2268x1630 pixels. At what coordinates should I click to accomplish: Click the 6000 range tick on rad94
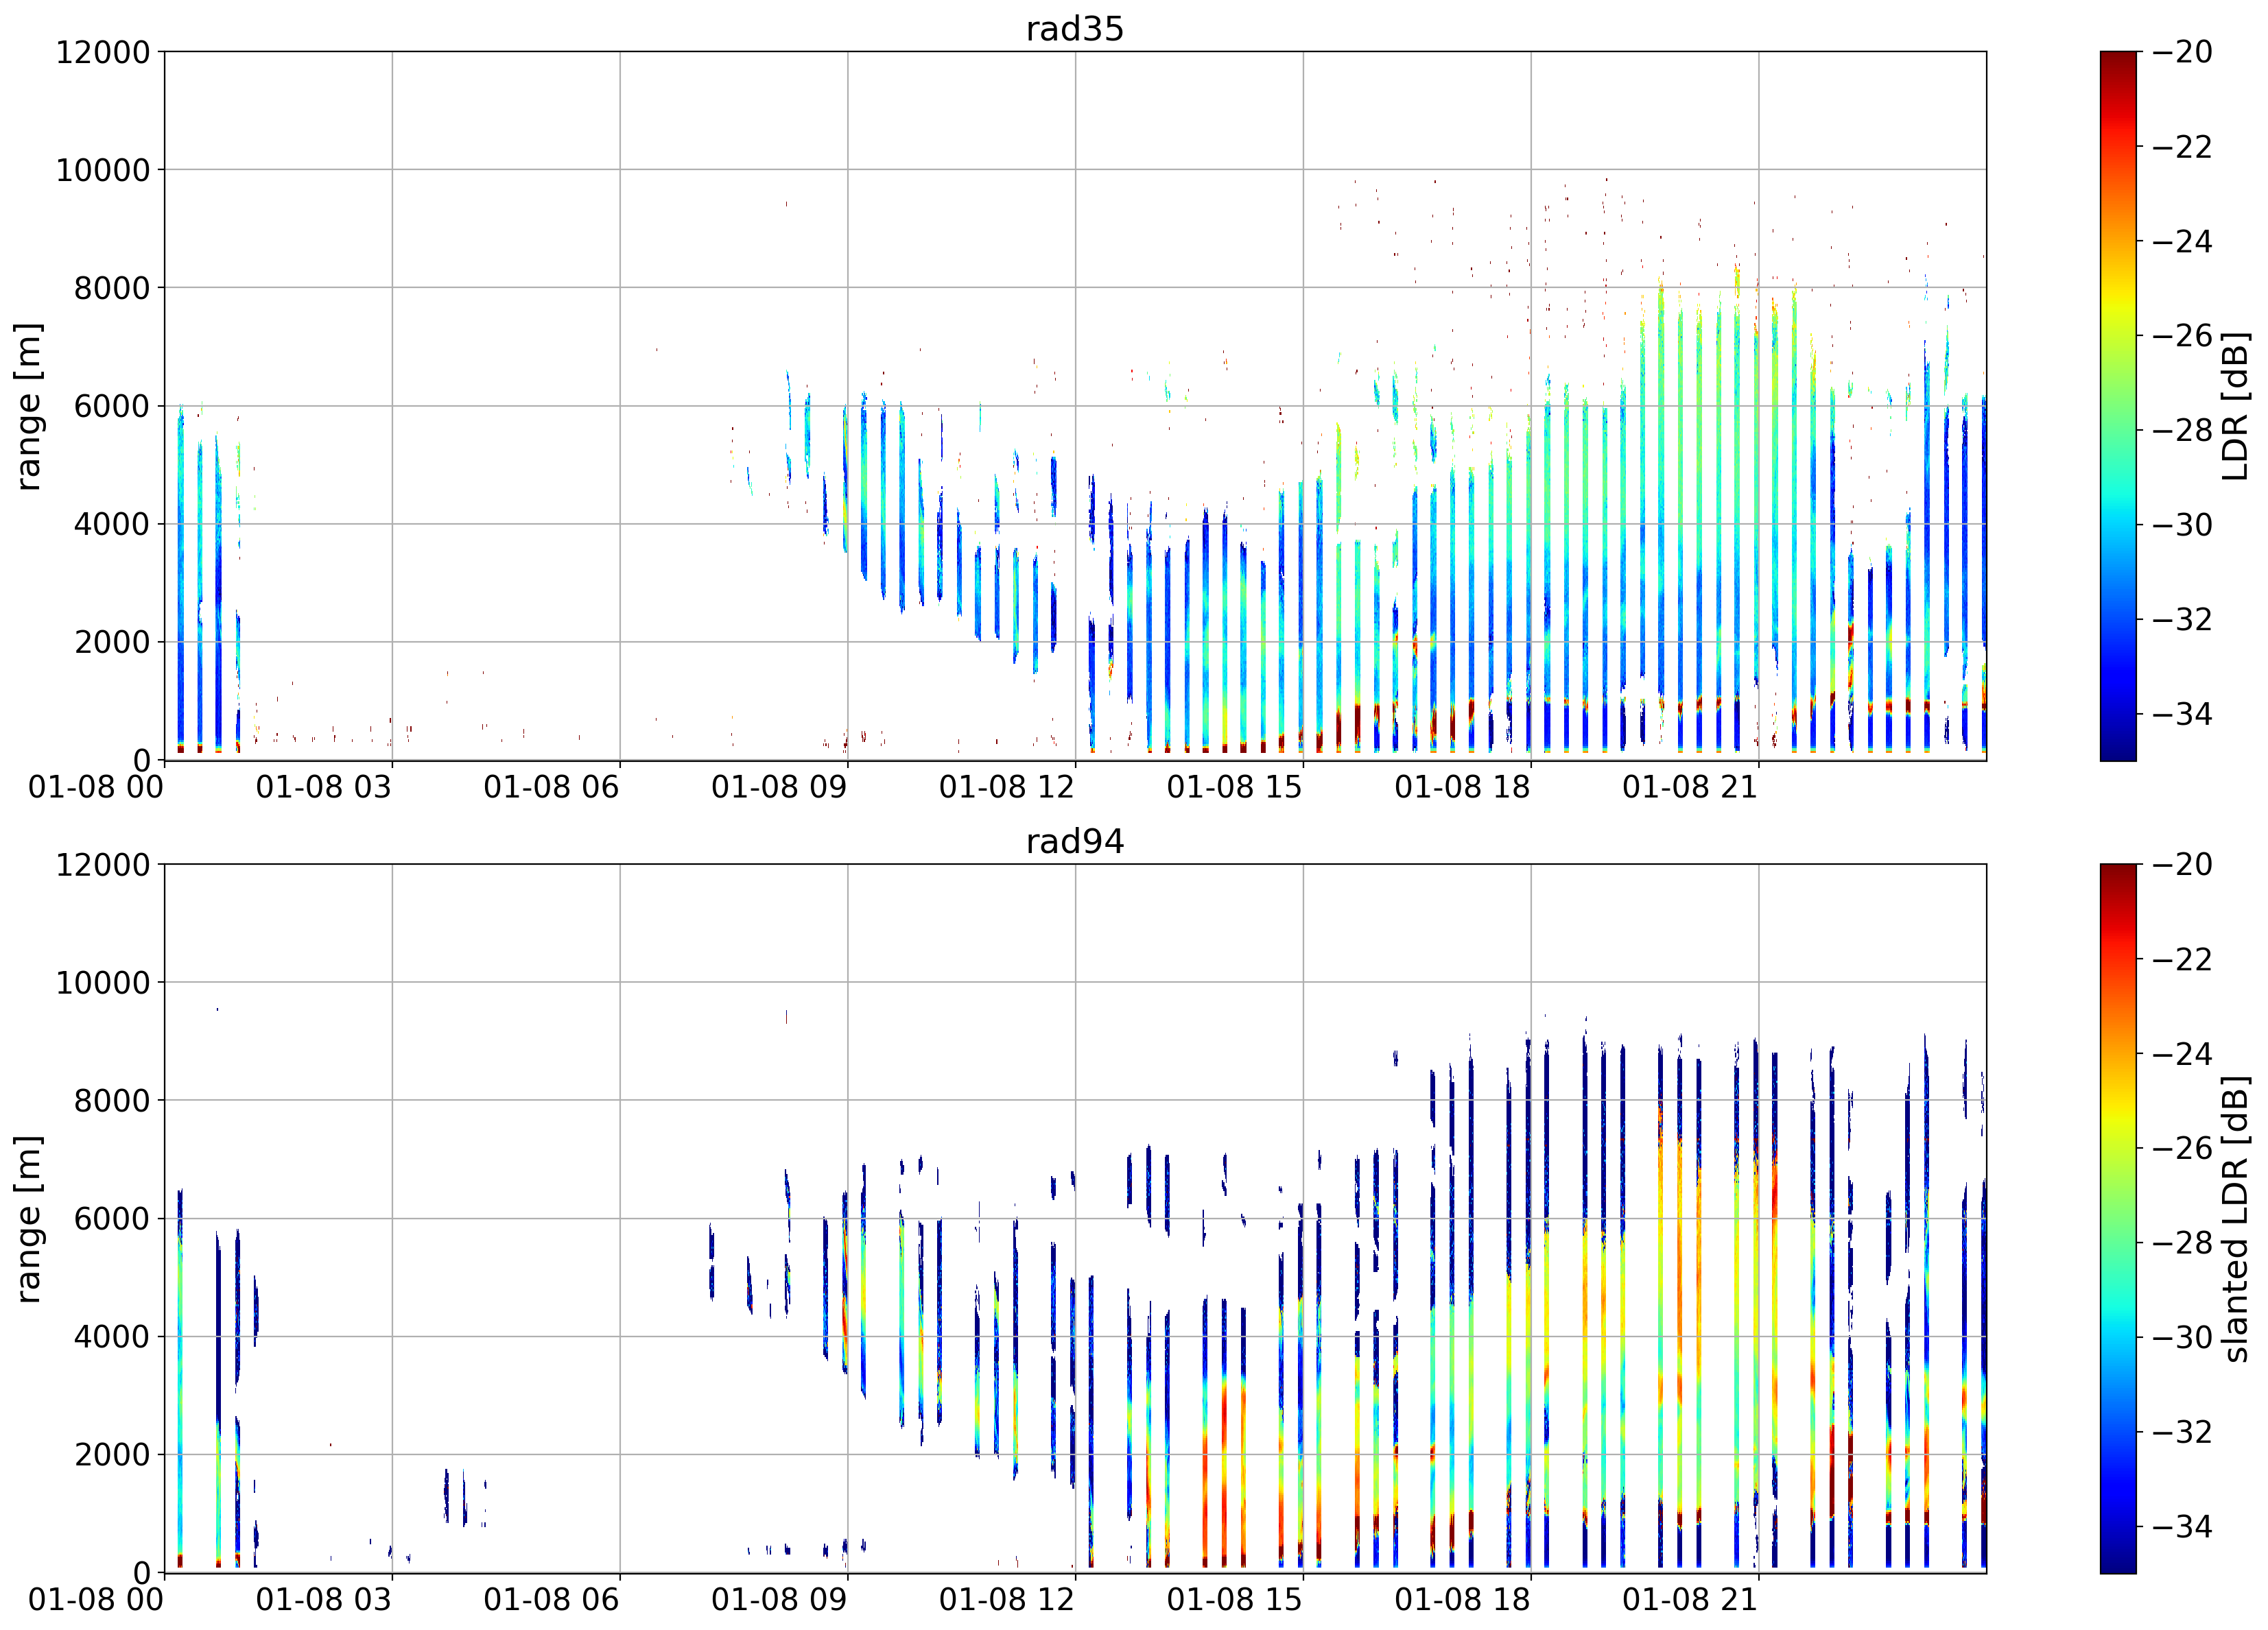(x=112, y=1219)
